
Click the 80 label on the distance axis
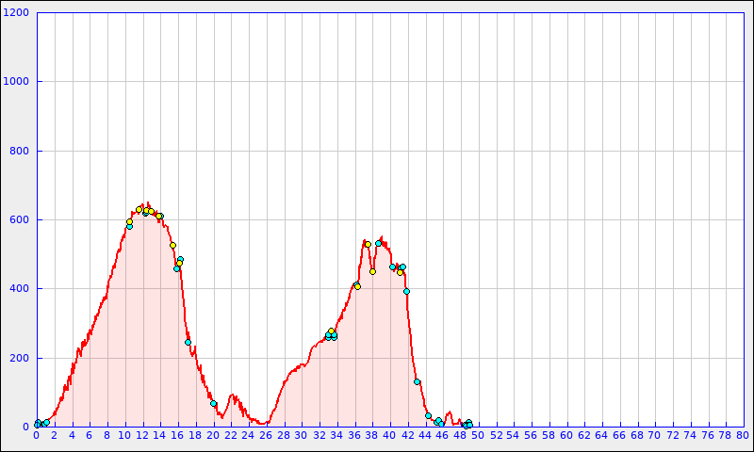pos(743,436)
